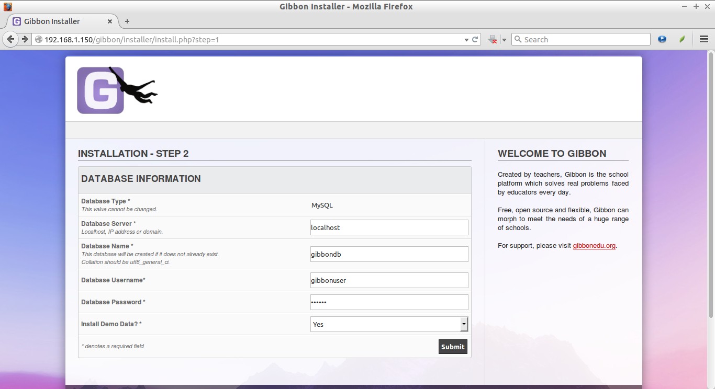Close the Firefox window
Viewport: 715px width, 389px height.
[x=707, y=6]
